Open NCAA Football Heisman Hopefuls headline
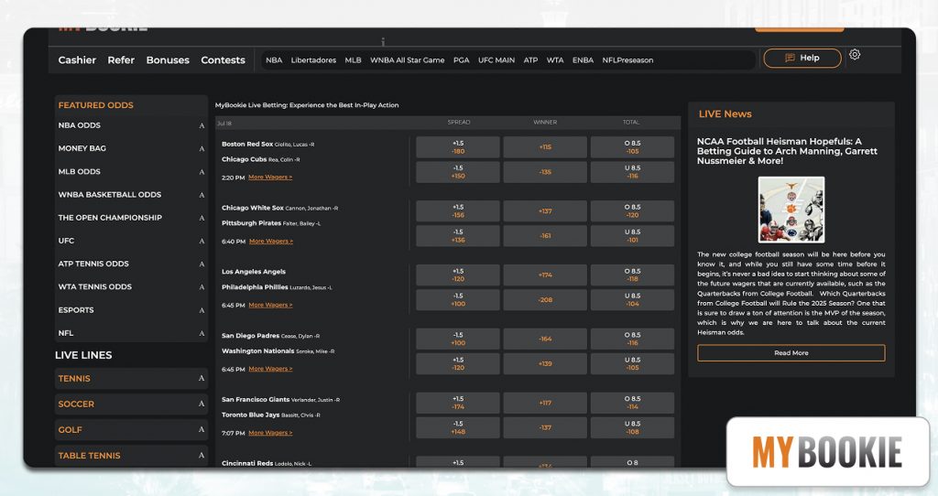Viewport: 938px width, 496px height. [787, 151]
